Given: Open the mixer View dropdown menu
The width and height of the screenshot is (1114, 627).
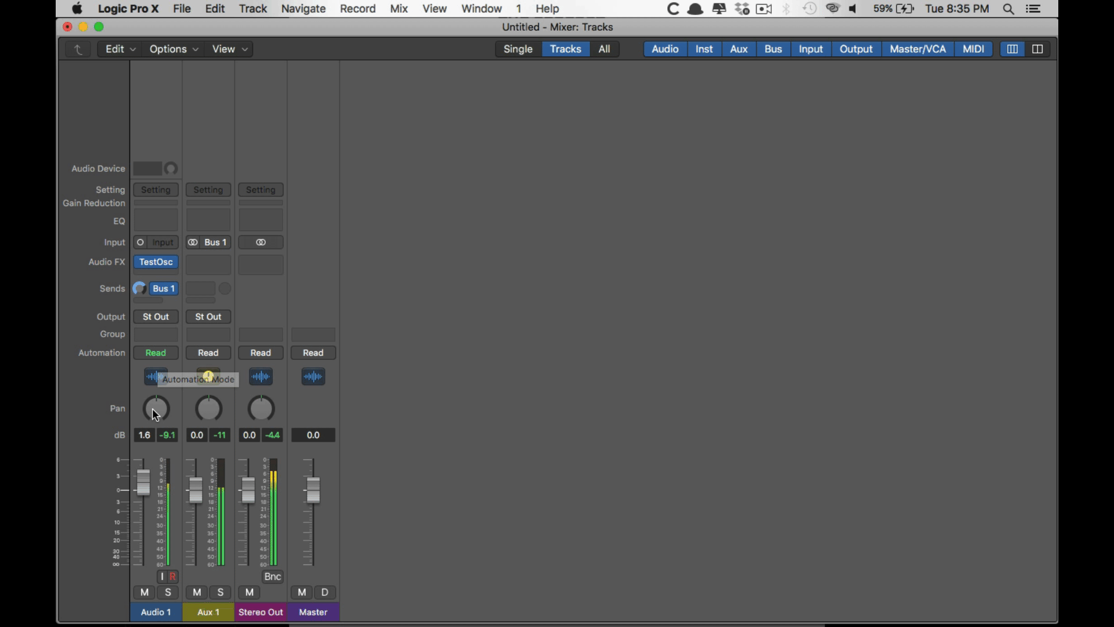Looking at the screenshot, I should click(x=230, y=49).
